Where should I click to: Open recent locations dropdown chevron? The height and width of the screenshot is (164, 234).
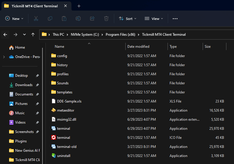[24, 35]
